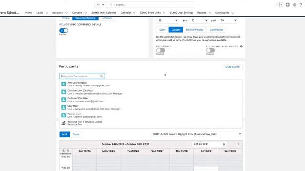305x171 pixels.
Task: Click the avatar icon beside Customer Plus User
Action: [63, 99]
